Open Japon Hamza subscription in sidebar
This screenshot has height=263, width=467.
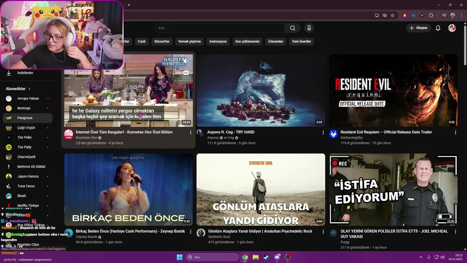tap(28, 176)
